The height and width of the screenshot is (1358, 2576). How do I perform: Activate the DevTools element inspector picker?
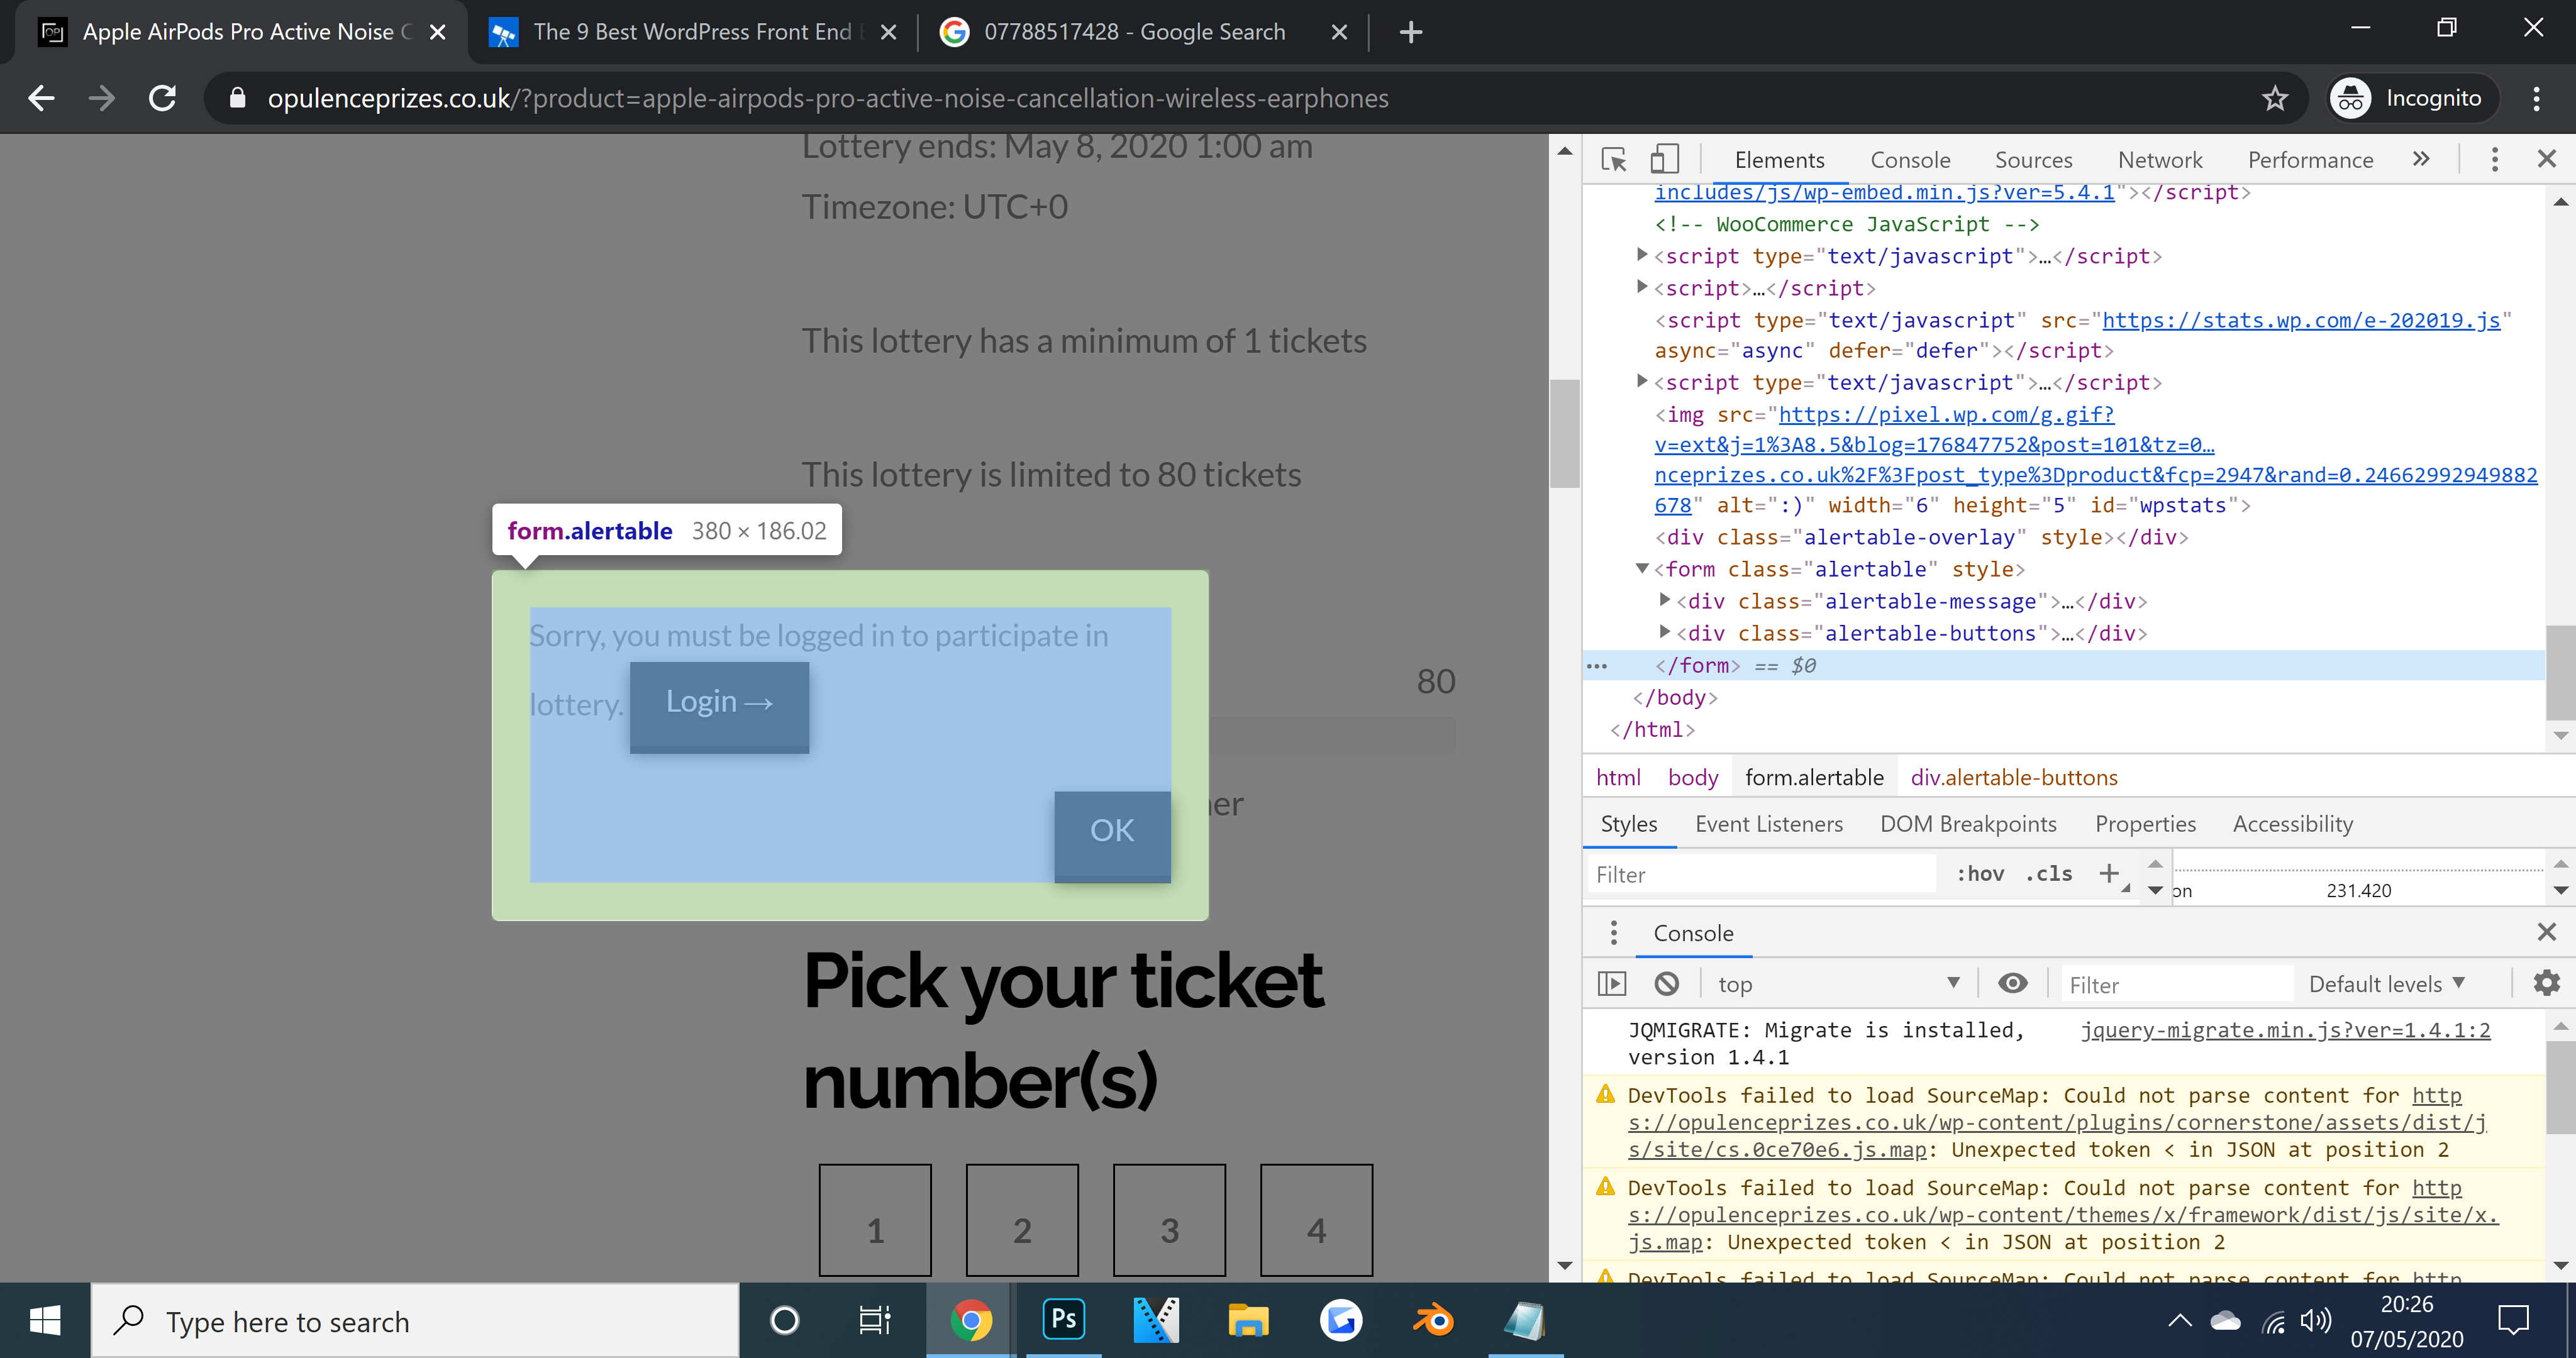1613,160
